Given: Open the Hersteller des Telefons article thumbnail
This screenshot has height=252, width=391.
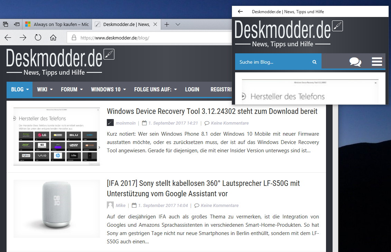Looking at the screenshot, I should pyautogui.click(x=57, y=136).
